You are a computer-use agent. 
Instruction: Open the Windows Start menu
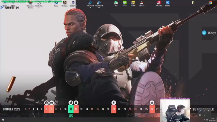point(3,120)
